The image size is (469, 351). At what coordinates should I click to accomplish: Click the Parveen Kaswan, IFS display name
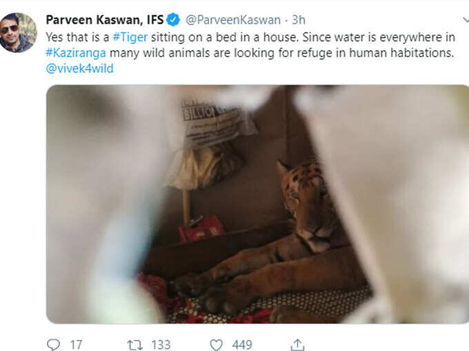105,20
